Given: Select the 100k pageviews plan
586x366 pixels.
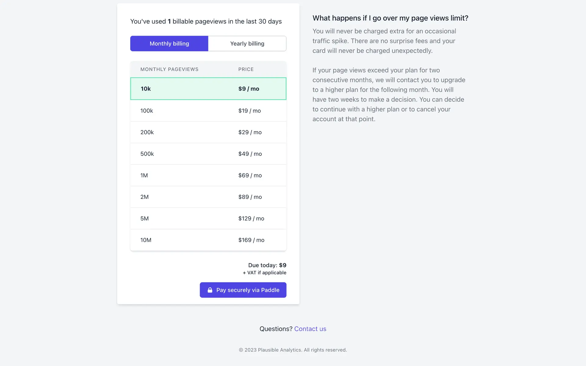Looking at the screenshot, I should pyautogui.click(x=208, y=111).
